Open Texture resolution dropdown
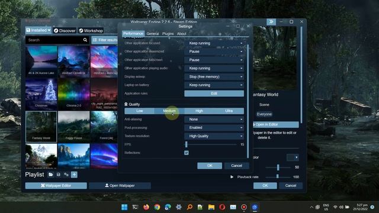Viewport: 379px width, 213px height. [214, 136]
